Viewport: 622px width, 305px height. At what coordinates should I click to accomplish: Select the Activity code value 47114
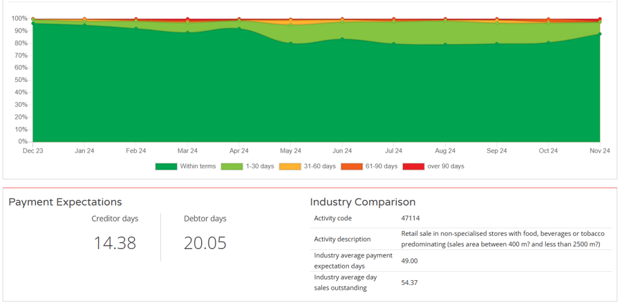click(411, 218)
